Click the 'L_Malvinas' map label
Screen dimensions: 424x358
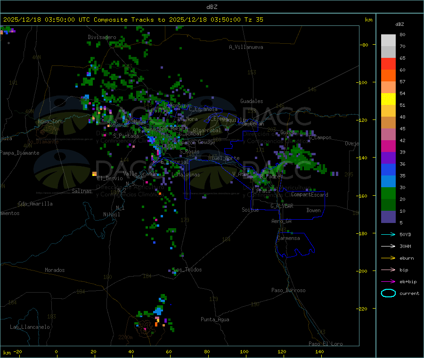point(186,175)
